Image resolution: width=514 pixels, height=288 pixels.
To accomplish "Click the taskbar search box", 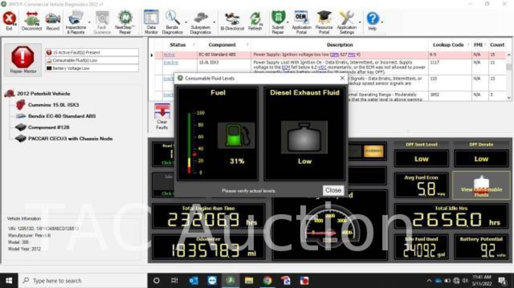I will (x=82, y=281).
